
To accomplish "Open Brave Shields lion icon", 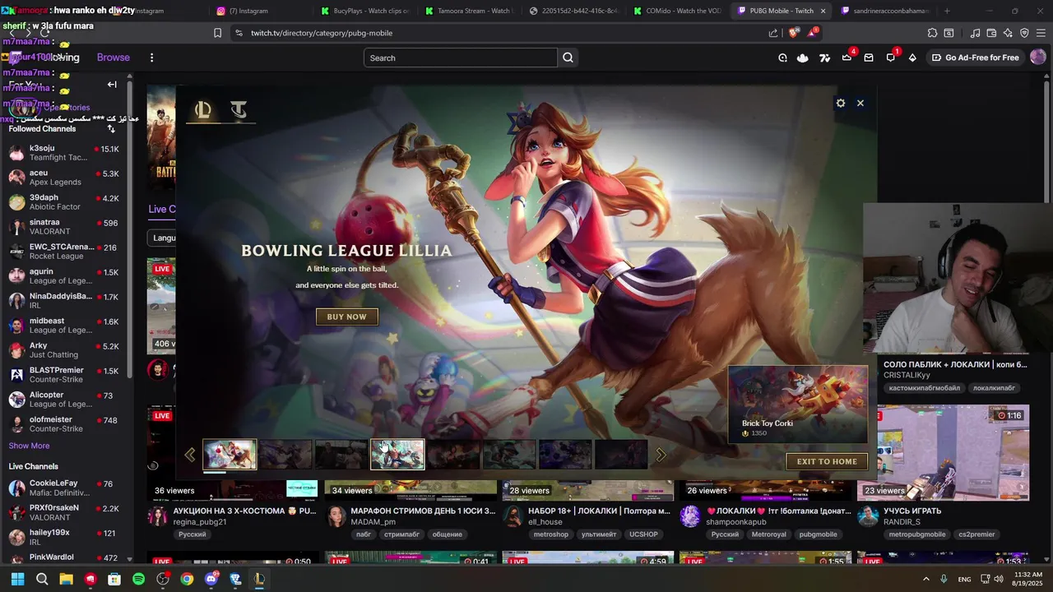I will coord(793,33).
